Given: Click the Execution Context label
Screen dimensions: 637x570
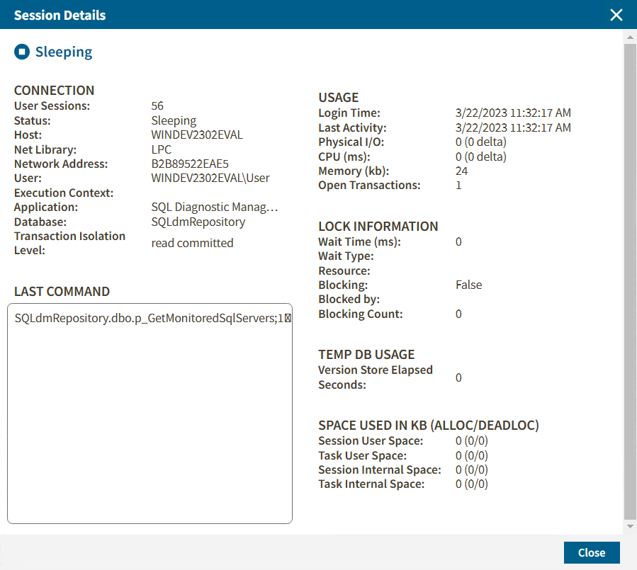Looking at the screenshot, I should coord(64,193).
